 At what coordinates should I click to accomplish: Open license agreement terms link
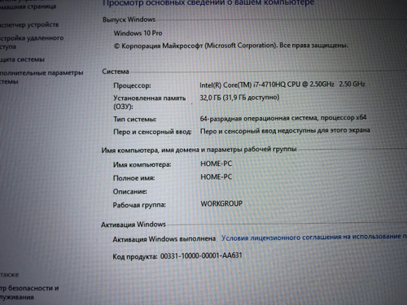[314, 237]
